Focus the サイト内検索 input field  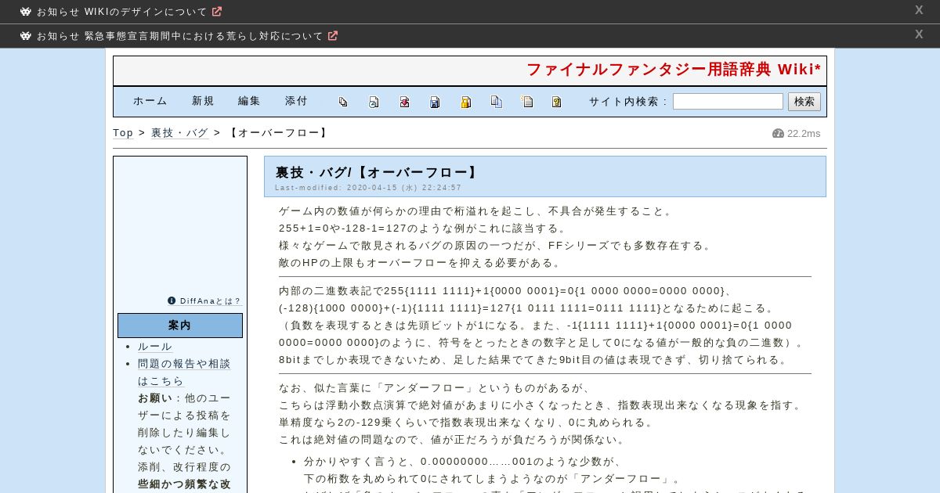coord(728,102)
